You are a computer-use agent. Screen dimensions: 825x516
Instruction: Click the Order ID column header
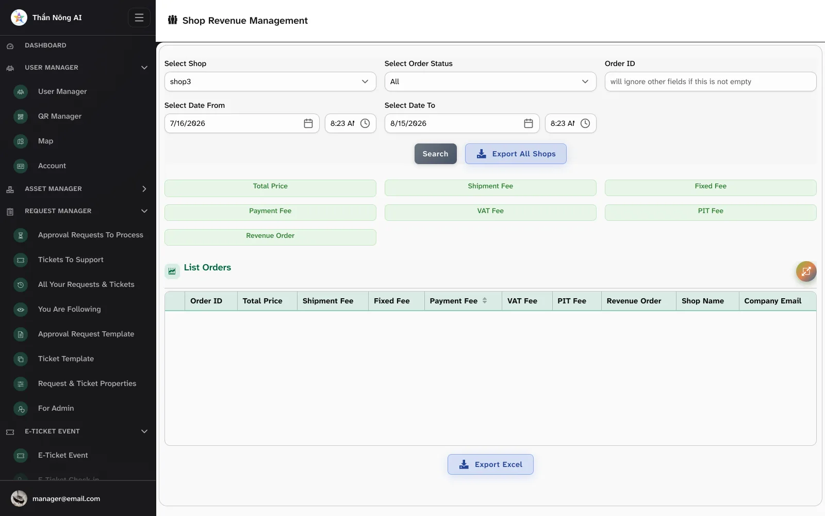point(211,301)
